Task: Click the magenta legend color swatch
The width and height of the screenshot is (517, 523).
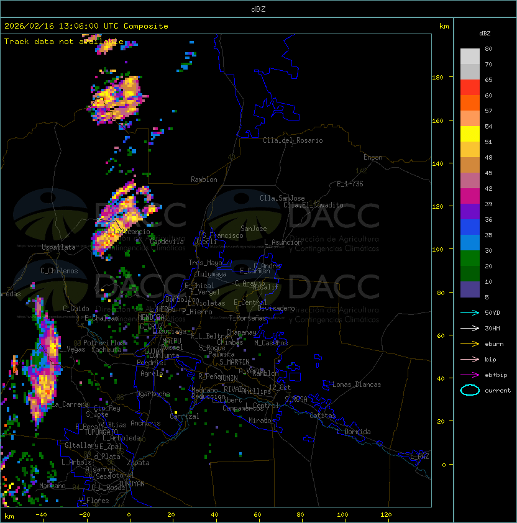Action: coord(470,196)
